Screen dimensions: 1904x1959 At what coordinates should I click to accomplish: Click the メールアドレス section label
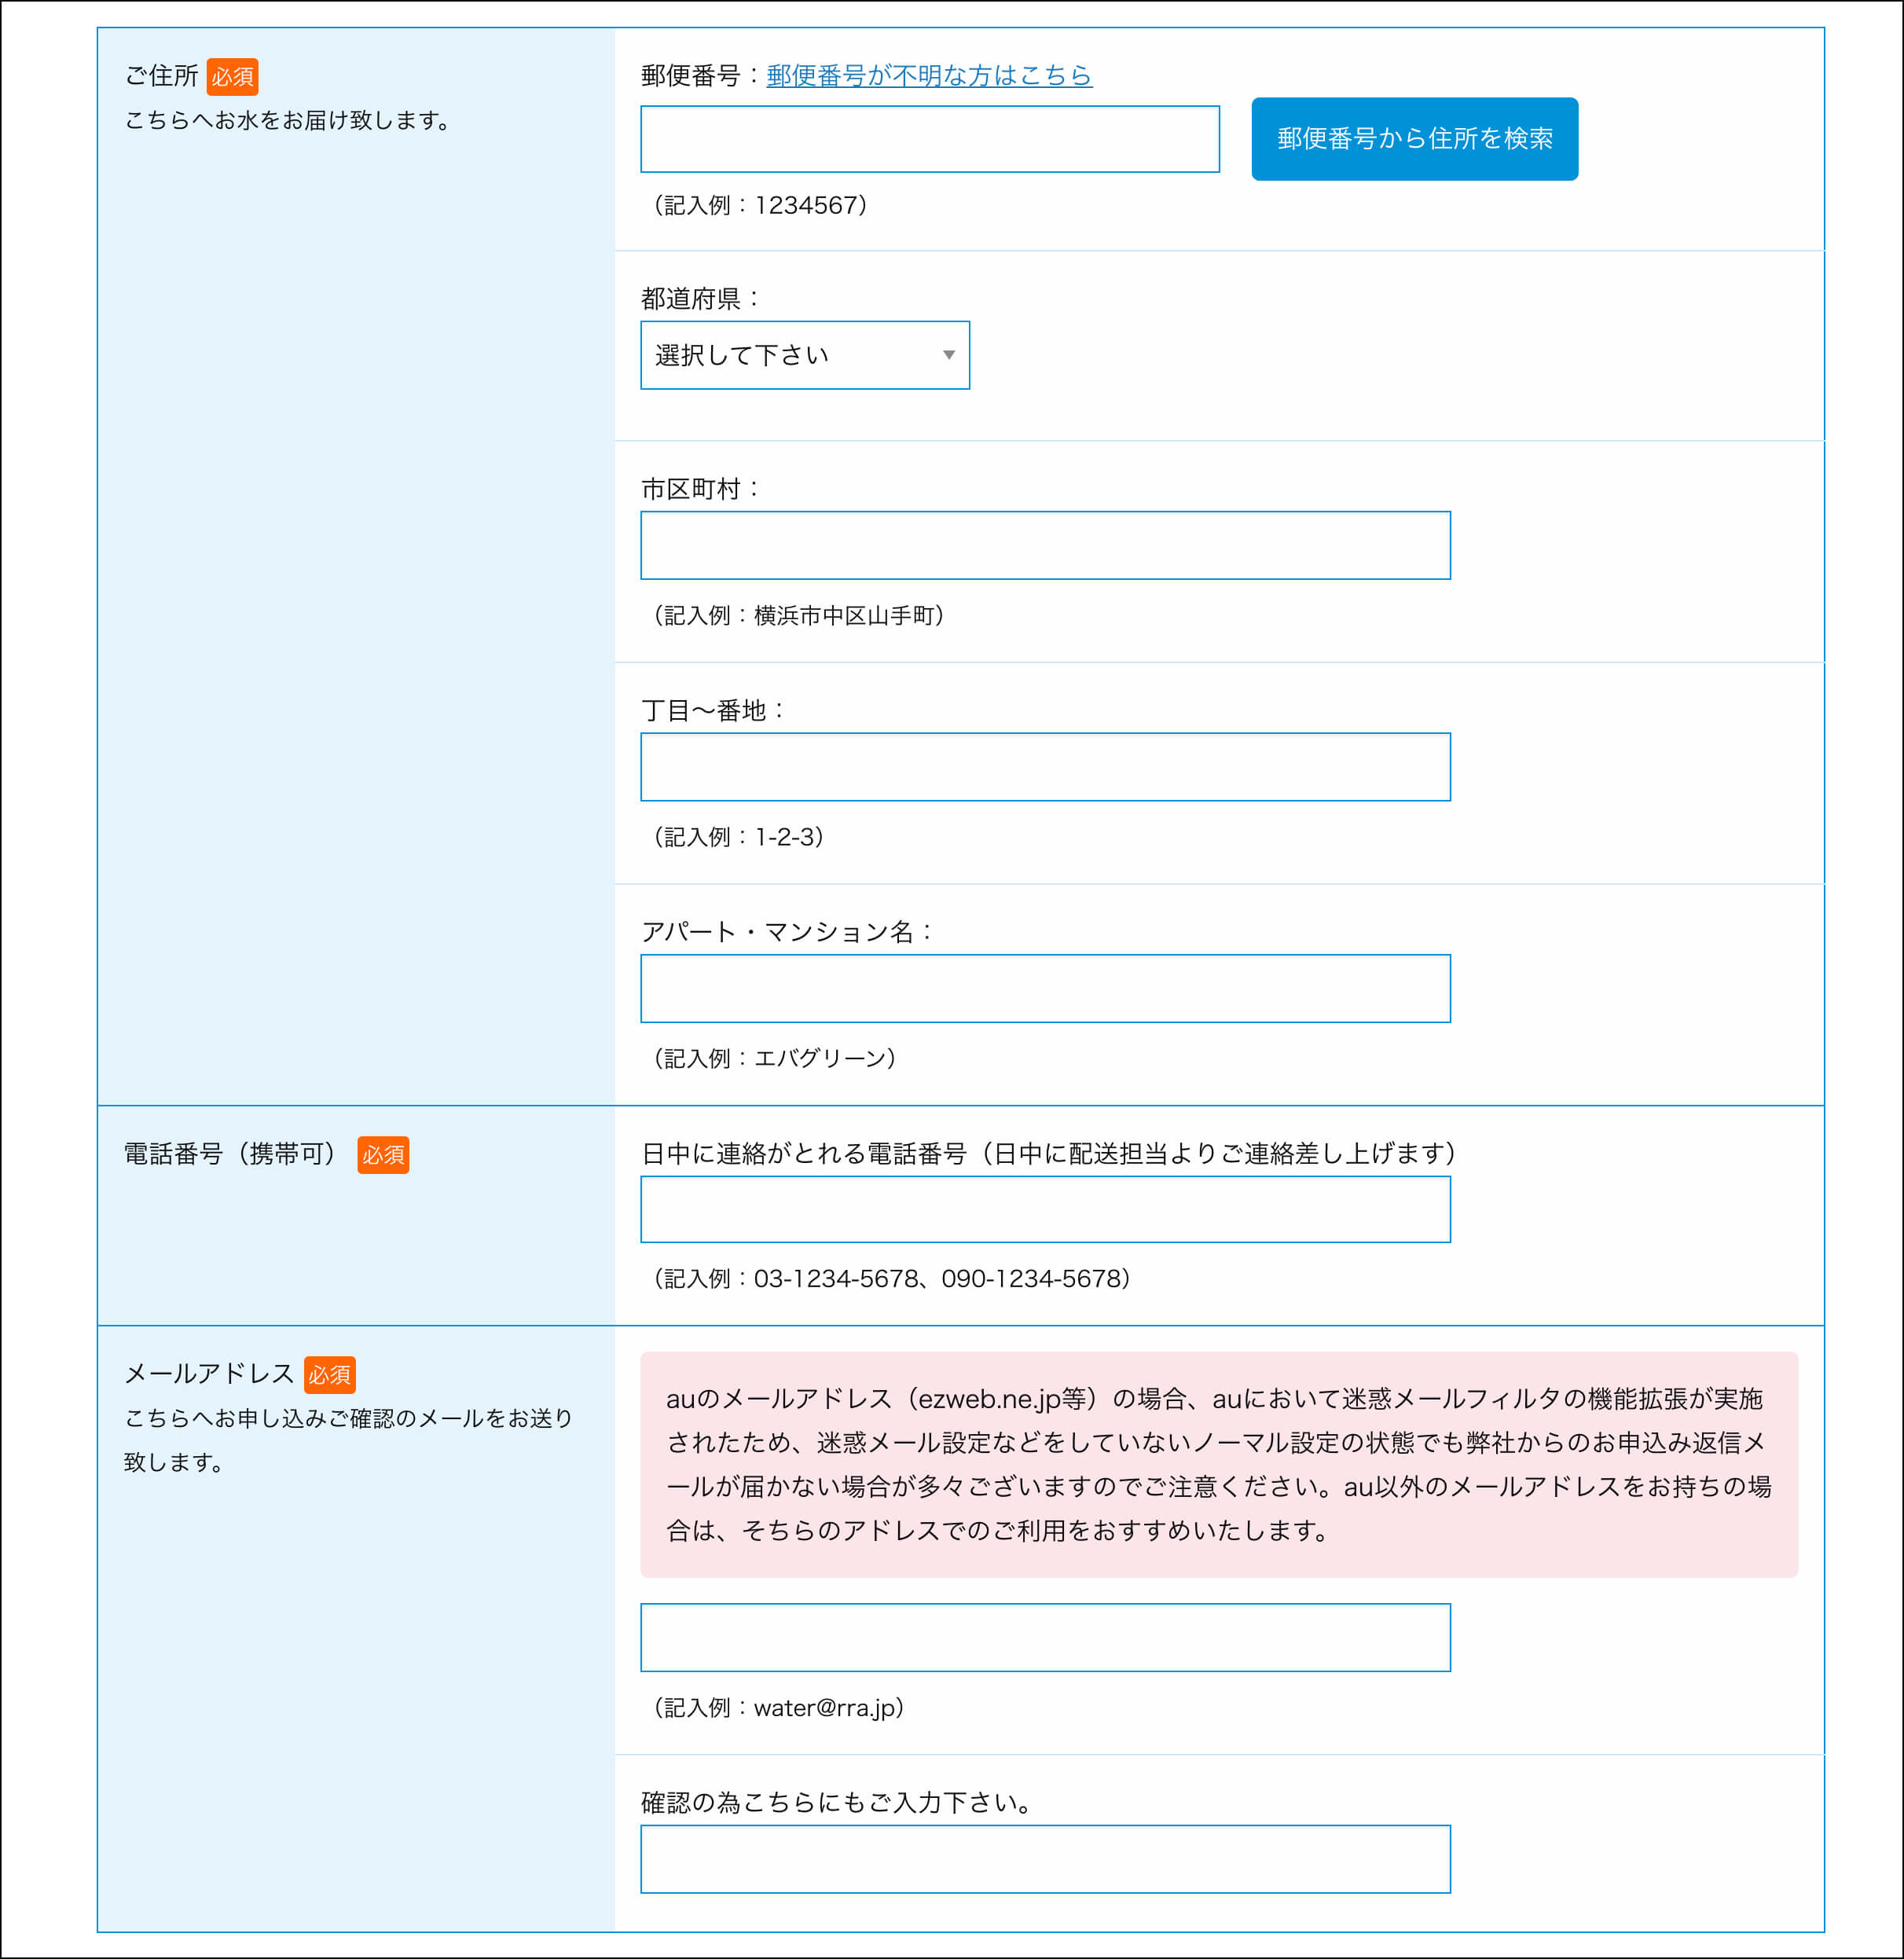point(208,1374)
